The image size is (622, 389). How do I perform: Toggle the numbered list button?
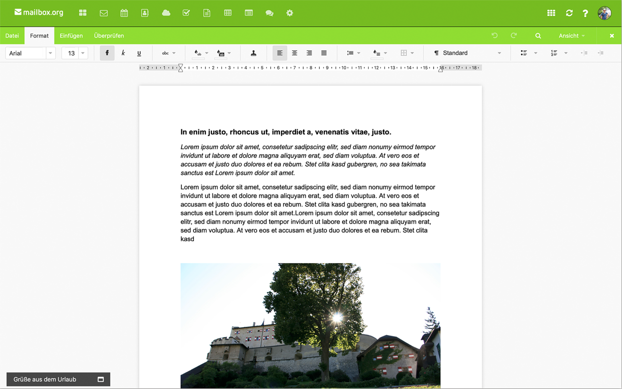(554, 53)
